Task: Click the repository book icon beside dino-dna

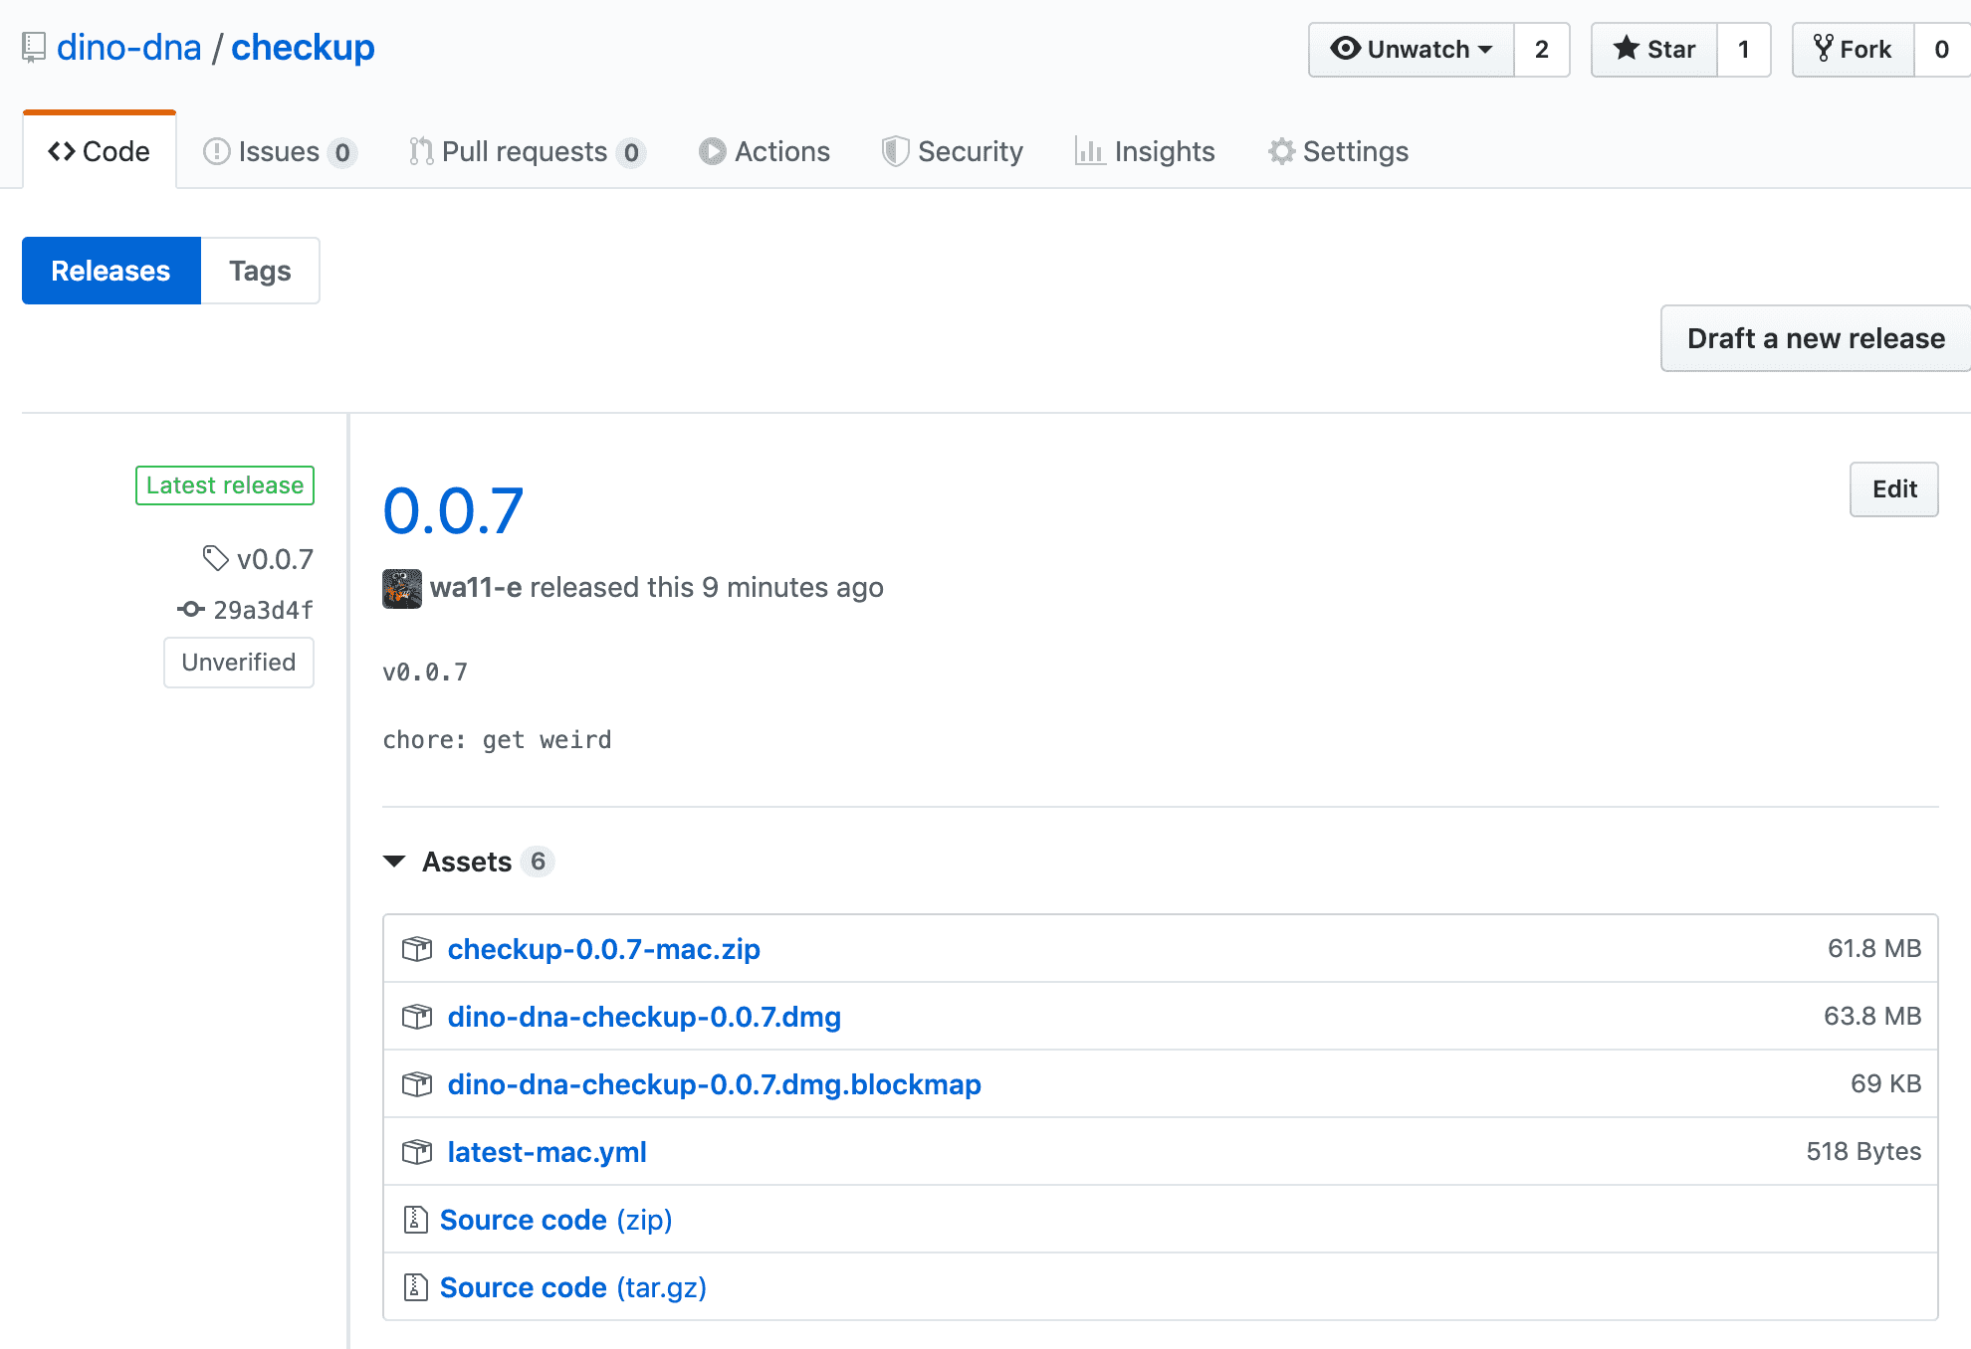Action: point(34,47)
